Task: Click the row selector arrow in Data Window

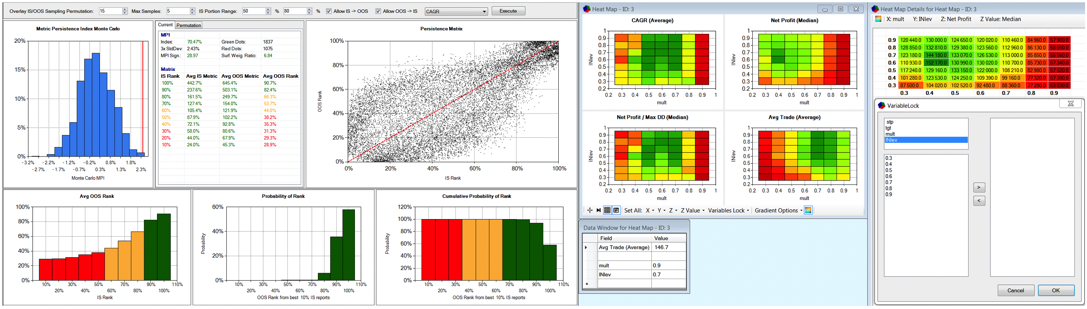Action: (x=586, y=248)
